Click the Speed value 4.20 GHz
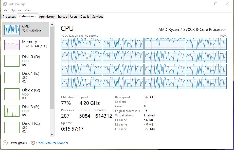Screen dimensions: 234x150 [89, 103]
